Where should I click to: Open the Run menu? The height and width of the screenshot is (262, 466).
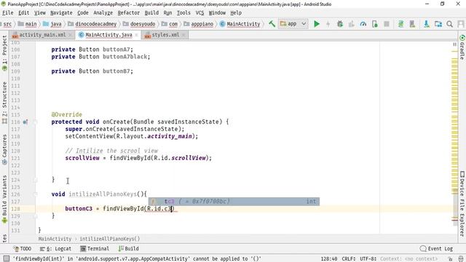tap(167, 13)
